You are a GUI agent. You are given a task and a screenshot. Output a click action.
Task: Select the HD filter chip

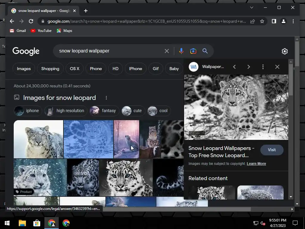115,69
